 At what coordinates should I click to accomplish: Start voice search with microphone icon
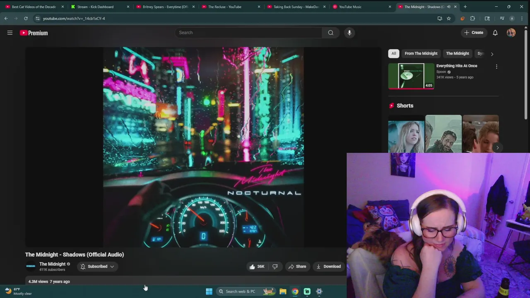click(349, 33)
